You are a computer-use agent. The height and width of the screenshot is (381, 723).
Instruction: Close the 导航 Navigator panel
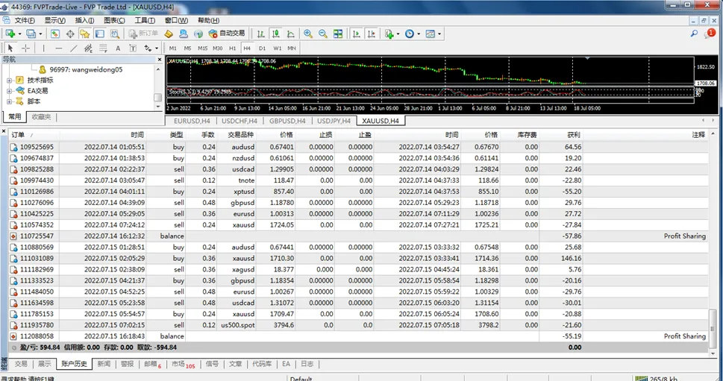coord(160,60)
